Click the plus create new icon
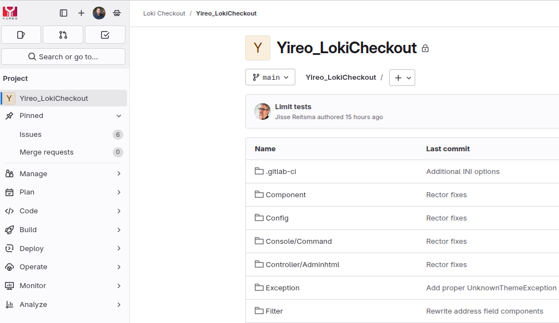This screenshot has width=559, height=323. (x=81, y=13)
